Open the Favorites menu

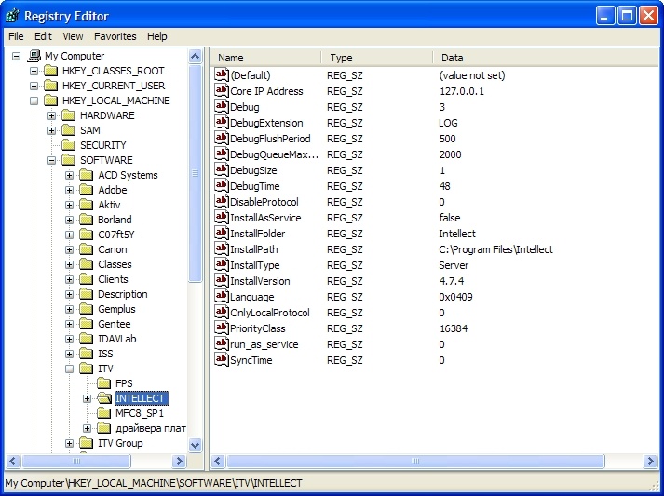pos(115,36)
